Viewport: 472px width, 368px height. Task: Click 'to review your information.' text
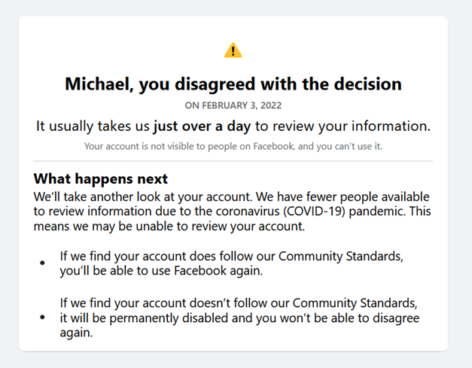343,126
